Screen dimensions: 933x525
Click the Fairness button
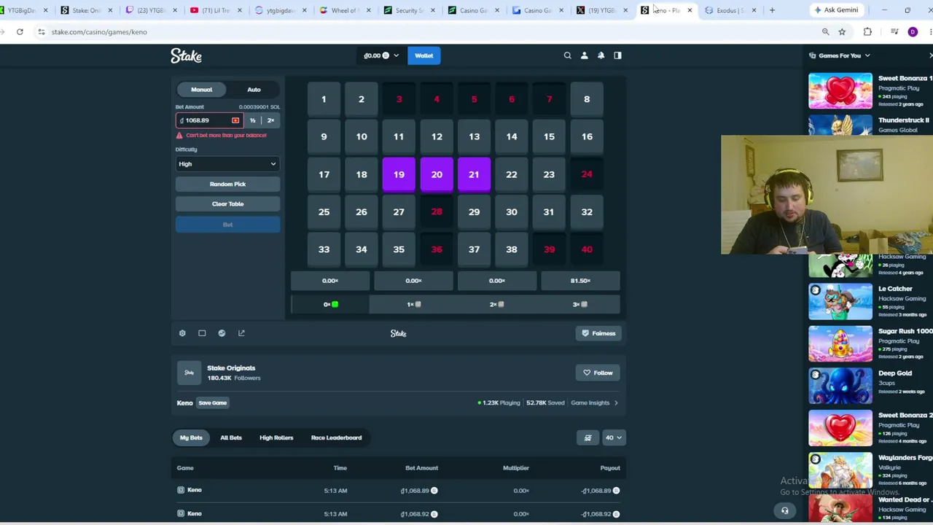598,333
